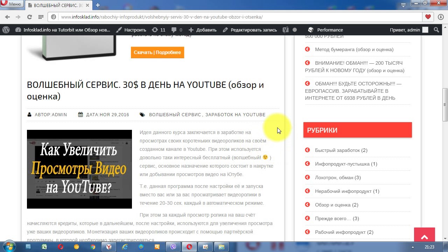Viewport: 448px width, 252px height.
Task: Open Рабочий инфопродукт category
Action: (340, 232)
